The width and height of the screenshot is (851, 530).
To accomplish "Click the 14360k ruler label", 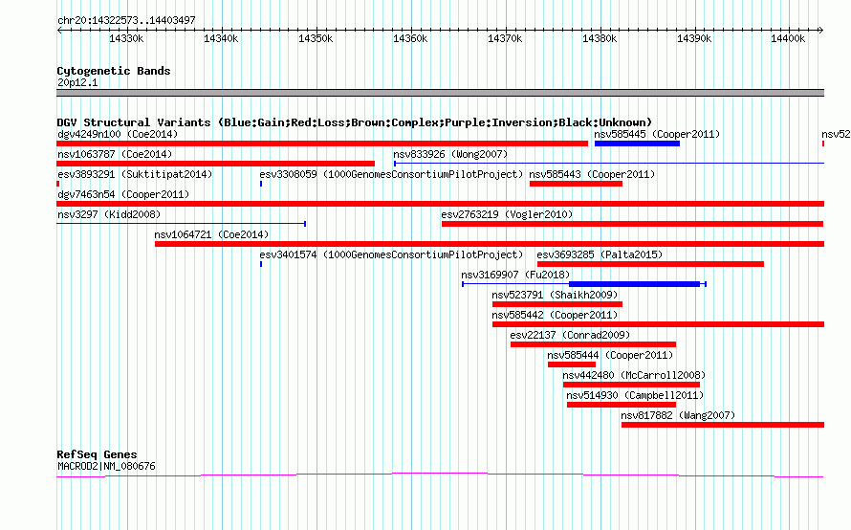I will [x=410, y=38].
